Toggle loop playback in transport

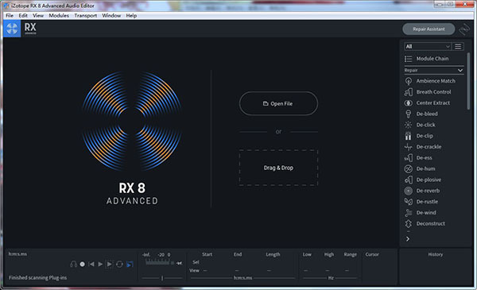click(119, 264)
